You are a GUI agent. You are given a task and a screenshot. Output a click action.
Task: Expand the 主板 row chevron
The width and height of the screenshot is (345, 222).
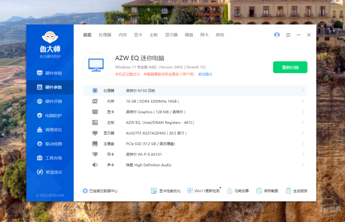tap(303, 122)
